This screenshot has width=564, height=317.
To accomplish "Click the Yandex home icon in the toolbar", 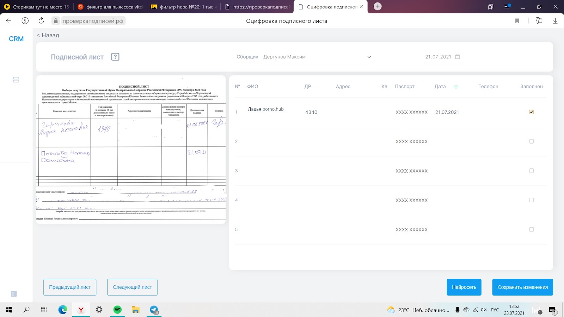I will pos(25,21).
